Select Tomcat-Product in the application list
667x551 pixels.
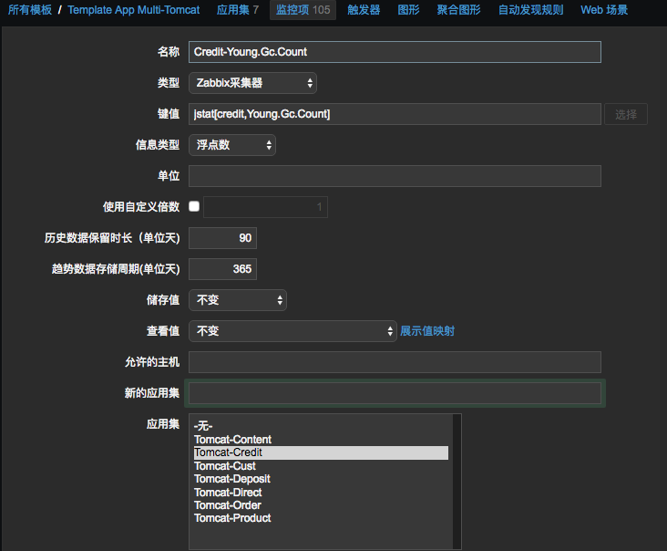point(321,518)
